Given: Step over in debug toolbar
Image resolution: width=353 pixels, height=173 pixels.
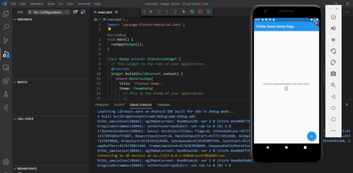Looking at the screenshot, I should 159,12.
